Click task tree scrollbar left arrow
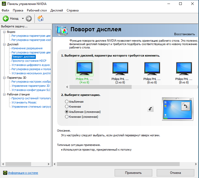Screen dimensions: 199x178 click(x=3, y=164)
